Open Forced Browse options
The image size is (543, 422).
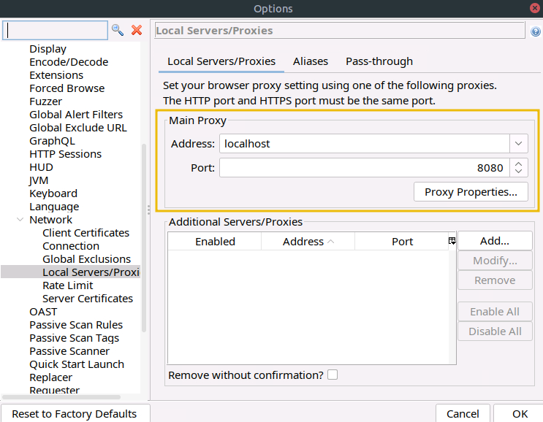pos(67,88)
